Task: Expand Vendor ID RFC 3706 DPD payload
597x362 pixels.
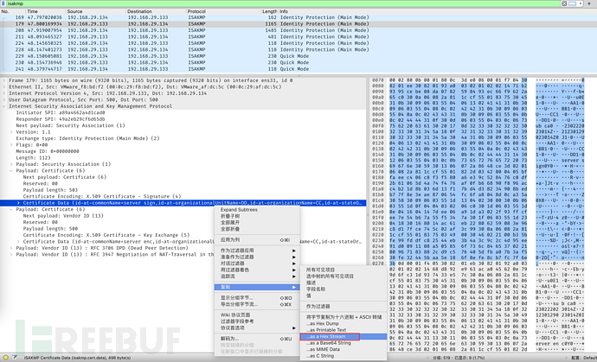Action: click(x=11, y=248)
